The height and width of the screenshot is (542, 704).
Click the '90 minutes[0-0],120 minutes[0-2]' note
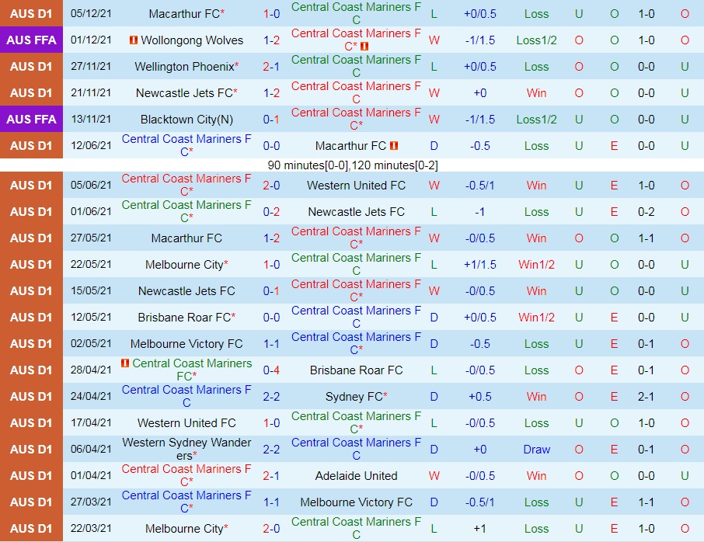(x=353, y=165)
